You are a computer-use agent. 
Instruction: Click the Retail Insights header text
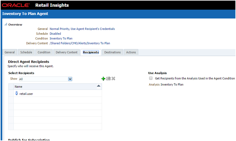pos(52,5)
